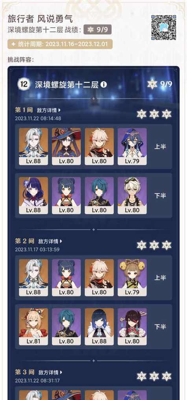
Task: Expand 敌方详情 for 第2间
Action: pos(50,241)
